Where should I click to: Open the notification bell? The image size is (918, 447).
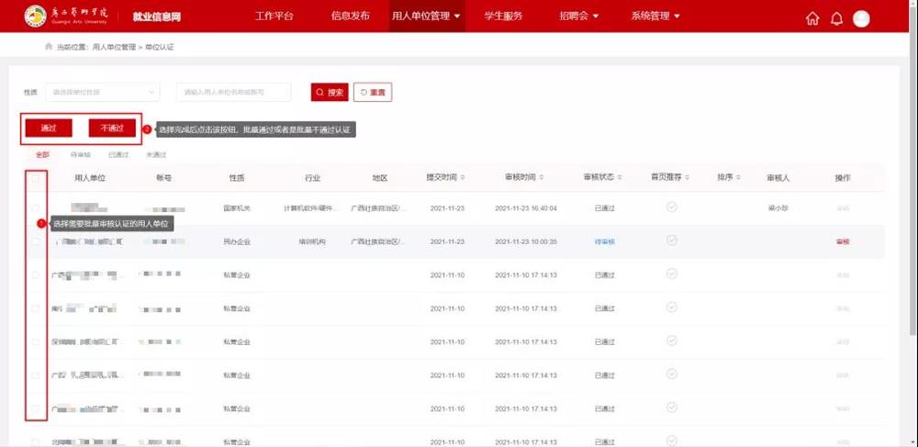tap(836, 18)
